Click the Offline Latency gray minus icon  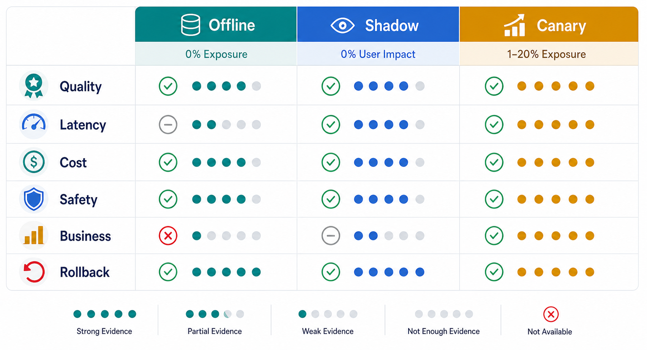168,124
